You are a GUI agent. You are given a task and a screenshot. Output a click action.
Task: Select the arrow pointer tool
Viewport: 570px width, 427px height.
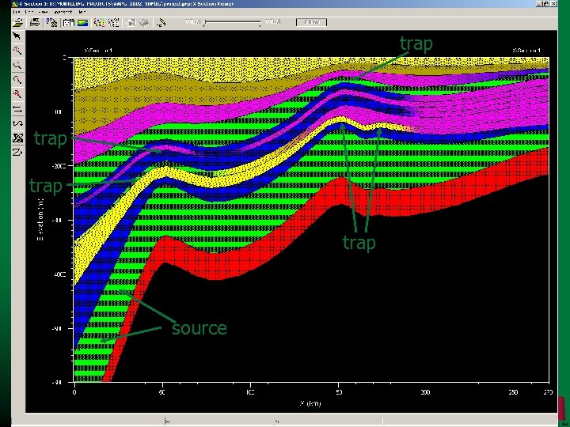[17, 36]
